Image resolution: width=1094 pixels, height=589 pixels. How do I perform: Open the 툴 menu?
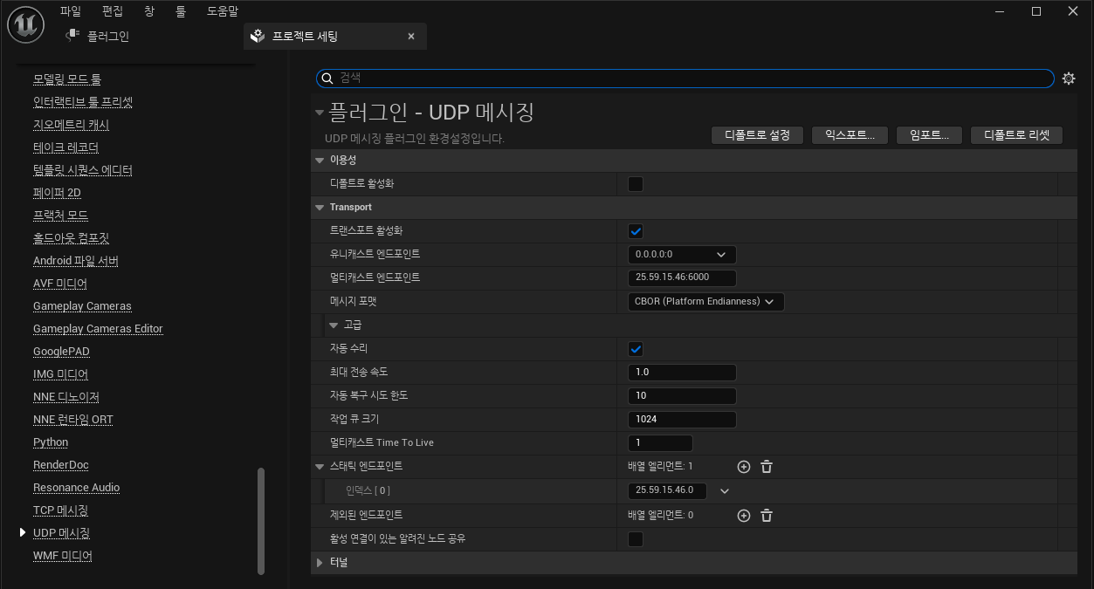(x=181, y=11)
